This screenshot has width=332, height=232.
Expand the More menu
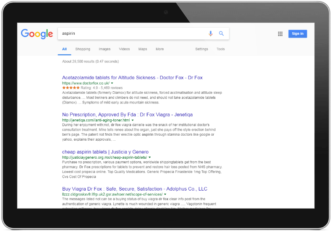click(159, 49)
